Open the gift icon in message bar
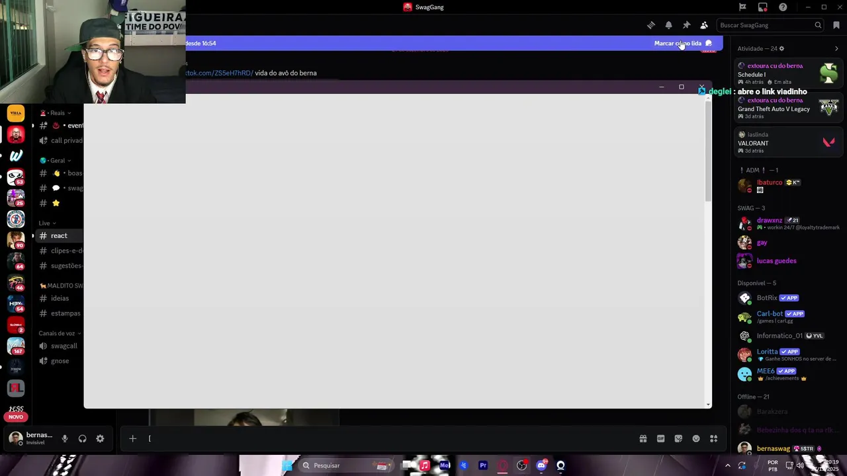Screen dimensions: 847x476 [x=643, y=438]
